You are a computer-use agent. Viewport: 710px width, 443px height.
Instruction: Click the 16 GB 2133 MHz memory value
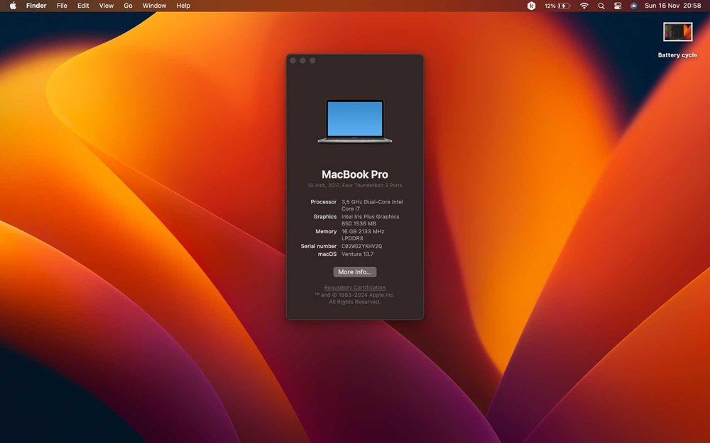tap(363, 235)
